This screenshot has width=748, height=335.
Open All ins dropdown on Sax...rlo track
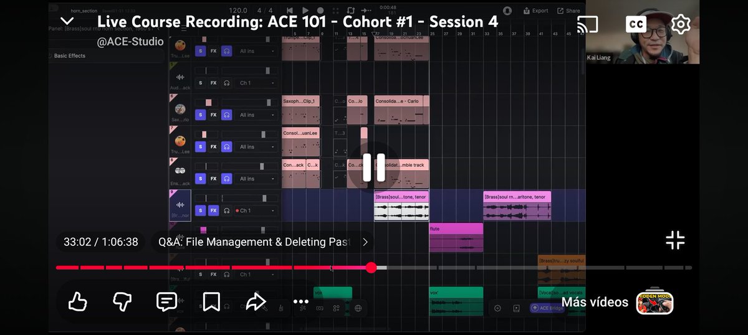(x=256, y=115)
